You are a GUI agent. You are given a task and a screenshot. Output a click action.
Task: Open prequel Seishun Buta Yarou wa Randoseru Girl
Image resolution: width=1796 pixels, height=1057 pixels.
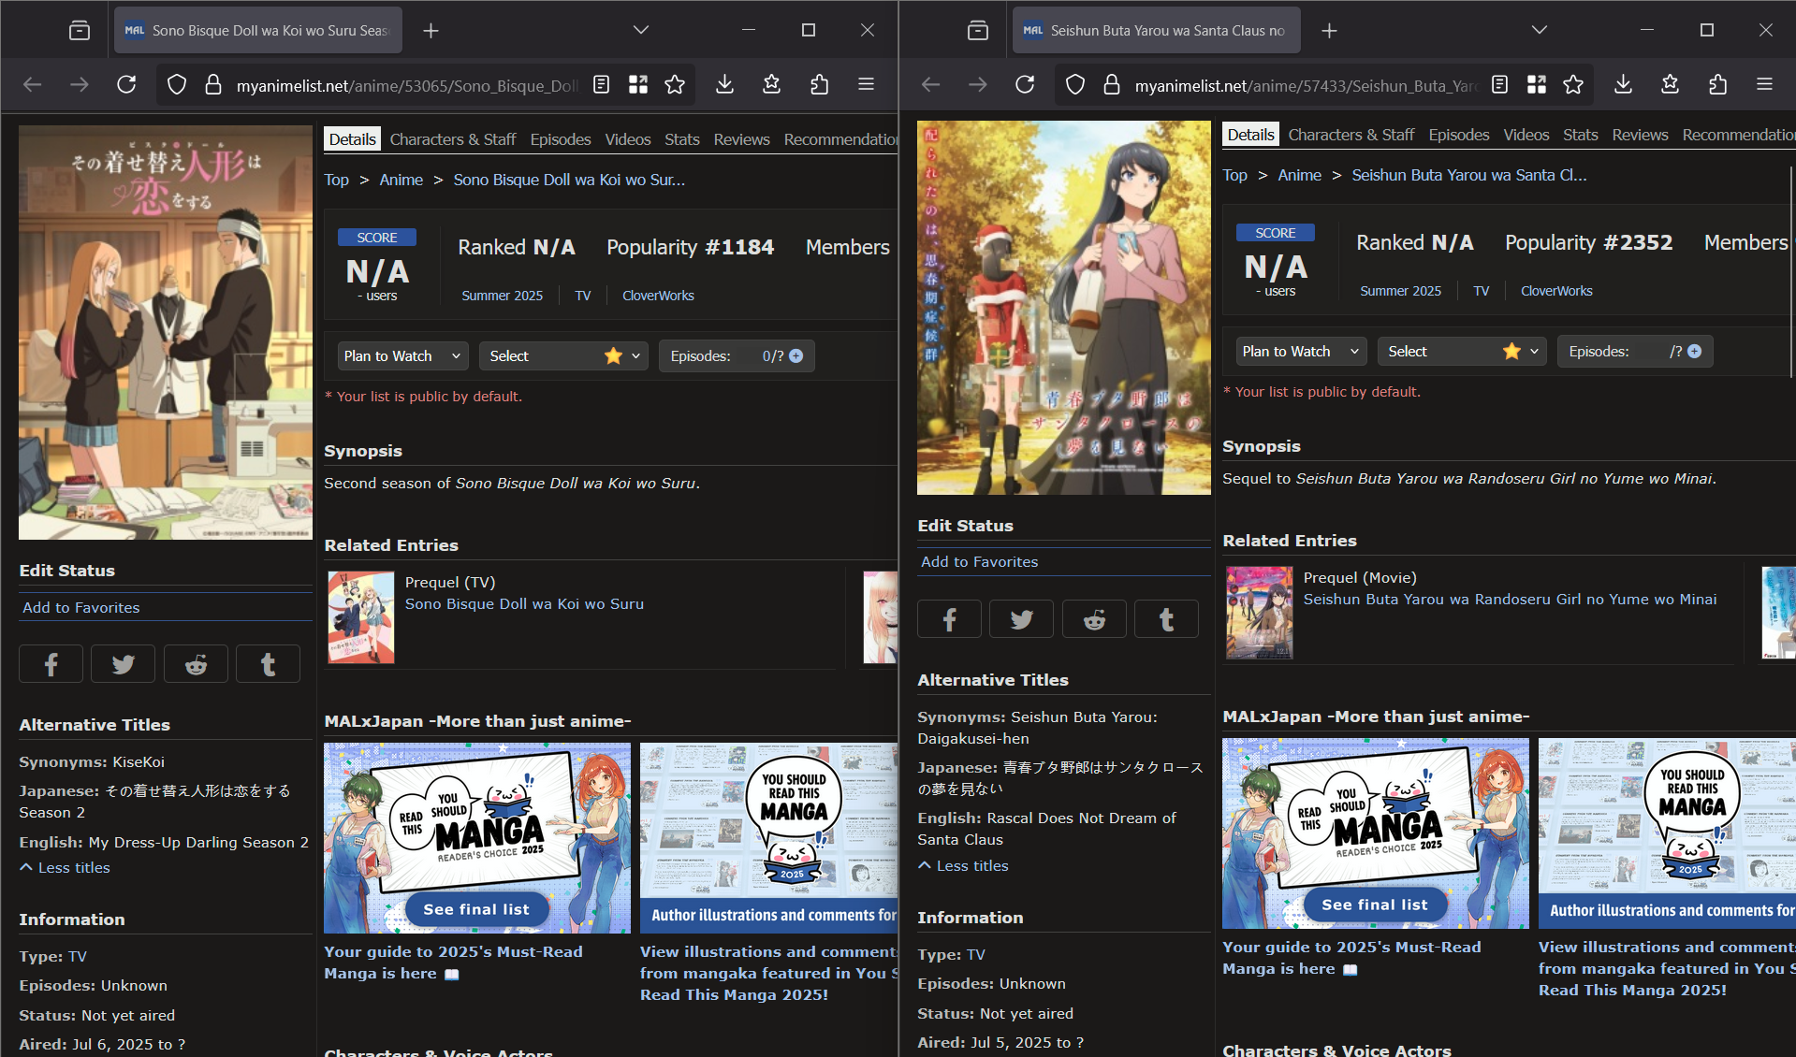1511,600
